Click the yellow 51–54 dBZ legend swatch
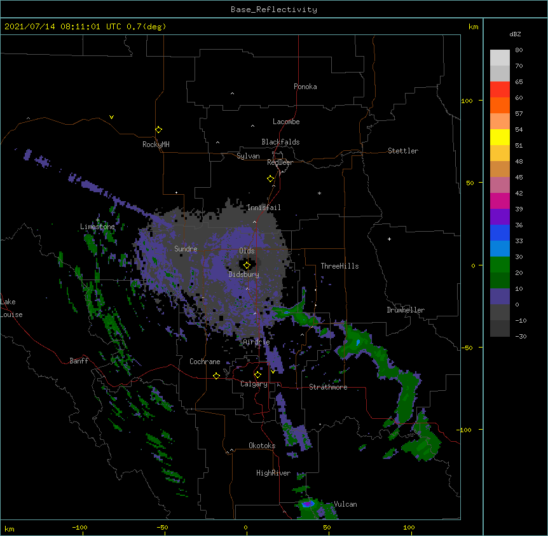This screenshot has width=548, height=536. pos(500,137)
